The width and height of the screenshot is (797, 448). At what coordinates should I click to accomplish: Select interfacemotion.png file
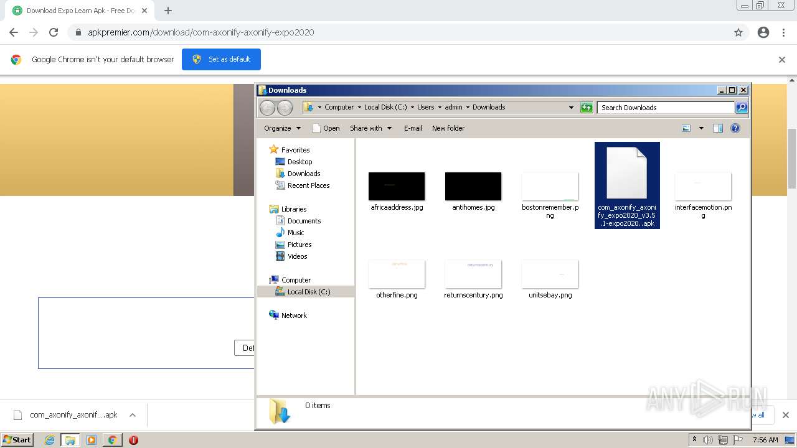pyautogui.click(x=703, y=195)
